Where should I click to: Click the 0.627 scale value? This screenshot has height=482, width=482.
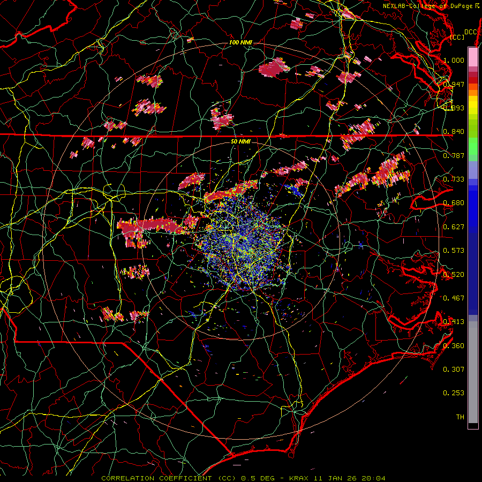coord(454,227)
